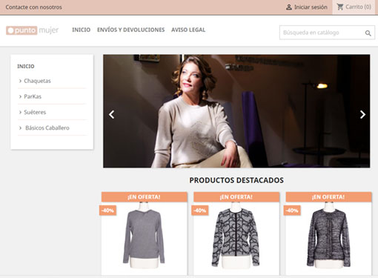Screen dimensions: 378x278
Task: Open Chaquetas category link
Action: 37,81
